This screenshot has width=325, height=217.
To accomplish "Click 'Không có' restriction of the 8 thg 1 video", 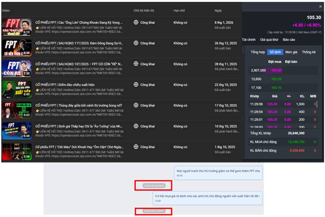I will (x=180, y=23).
